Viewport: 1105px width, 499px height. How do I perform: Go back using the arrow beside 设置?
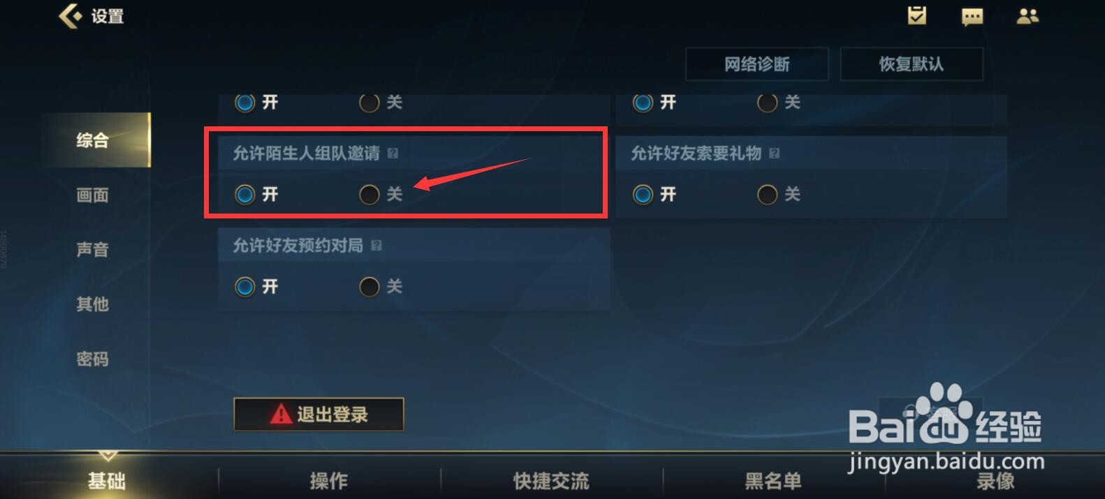(x=71, y=15)
